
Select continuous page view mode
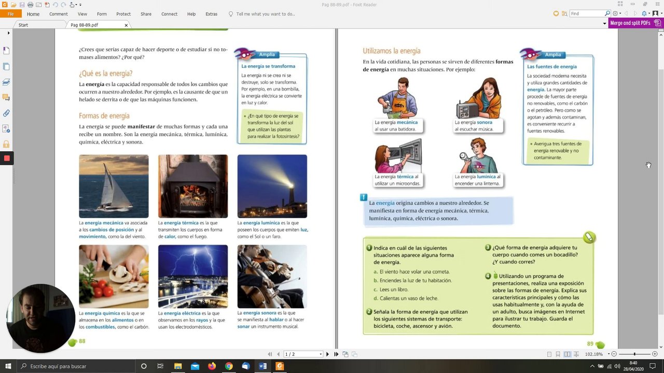(x=558, y=354)
